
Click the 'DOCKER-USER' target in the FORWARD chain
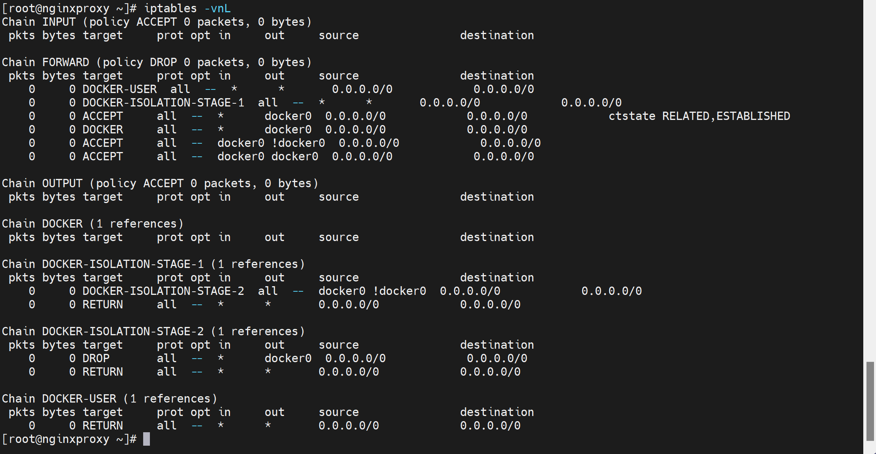click(x=119, y=89)
